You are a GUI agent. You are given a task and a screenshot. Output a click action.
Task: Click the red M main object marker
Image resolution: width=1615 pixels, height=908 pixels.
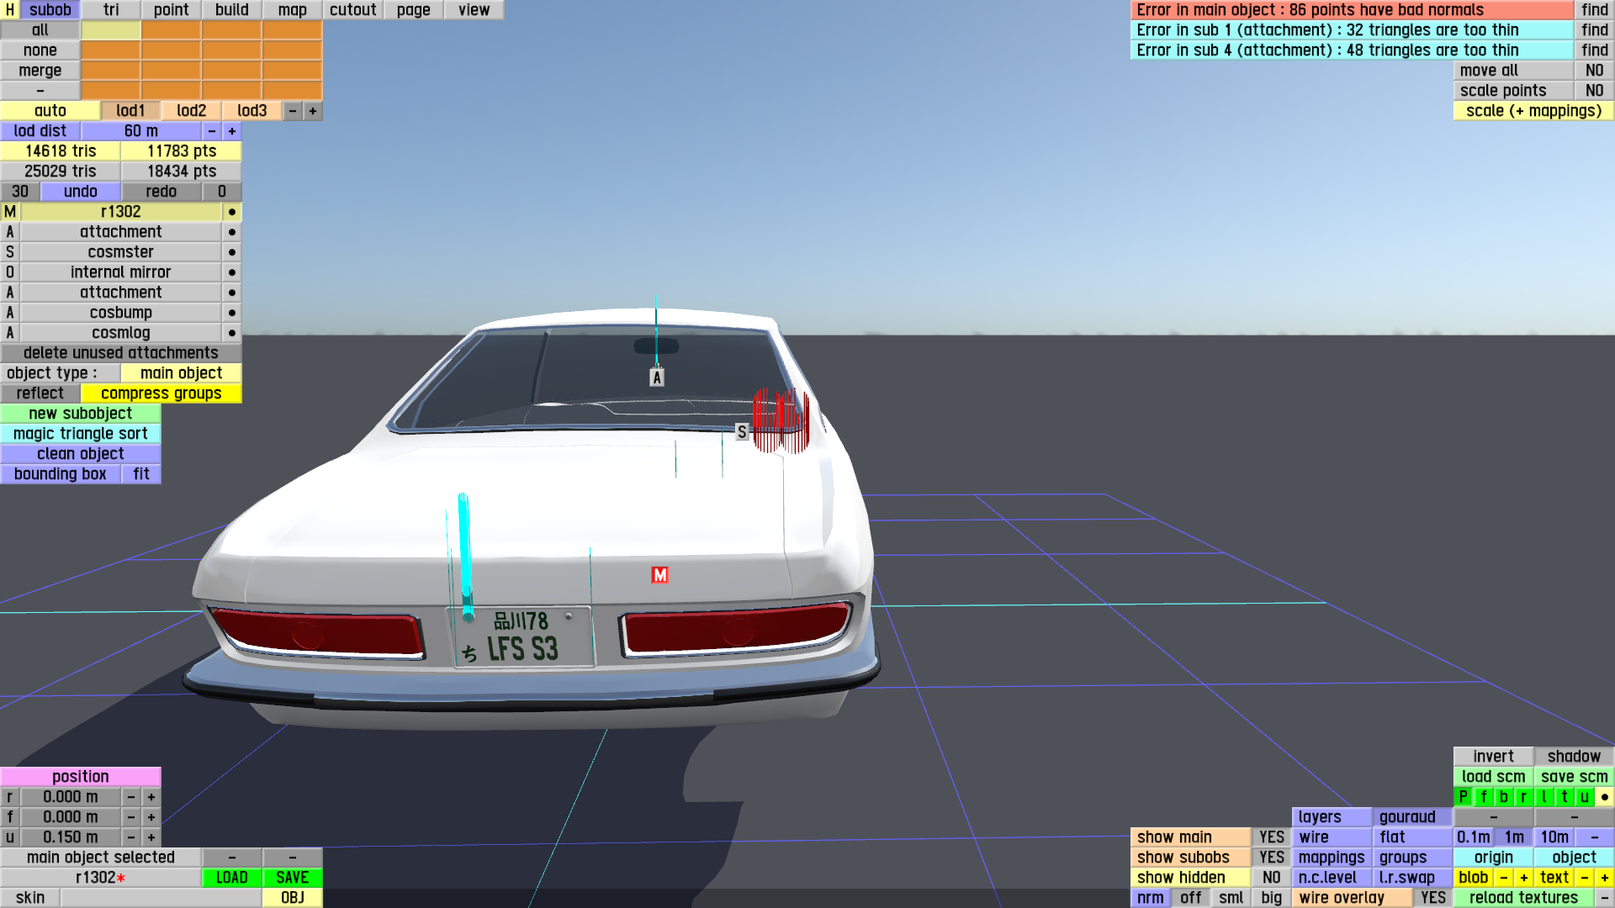click(x=659, y=575)
